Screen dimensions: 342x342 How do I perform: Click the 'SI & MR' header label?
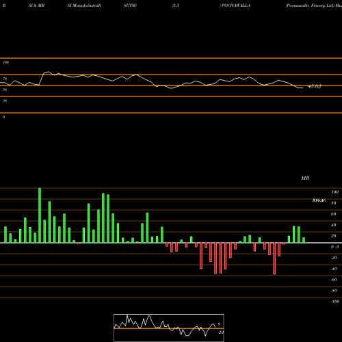pyautogui.click(x=36, y=5)
